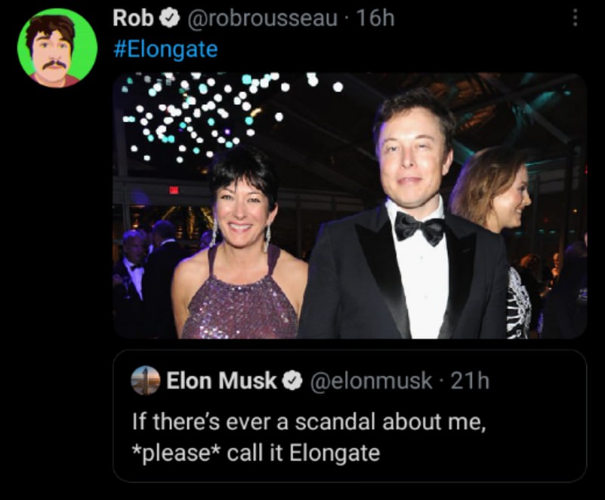Click Elon Musk's small avatar in quoted tweet
This screenshot has height=500, width=605.
(146, 381)
